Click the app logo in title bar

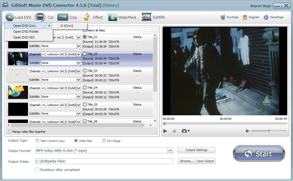coord(5,4)
